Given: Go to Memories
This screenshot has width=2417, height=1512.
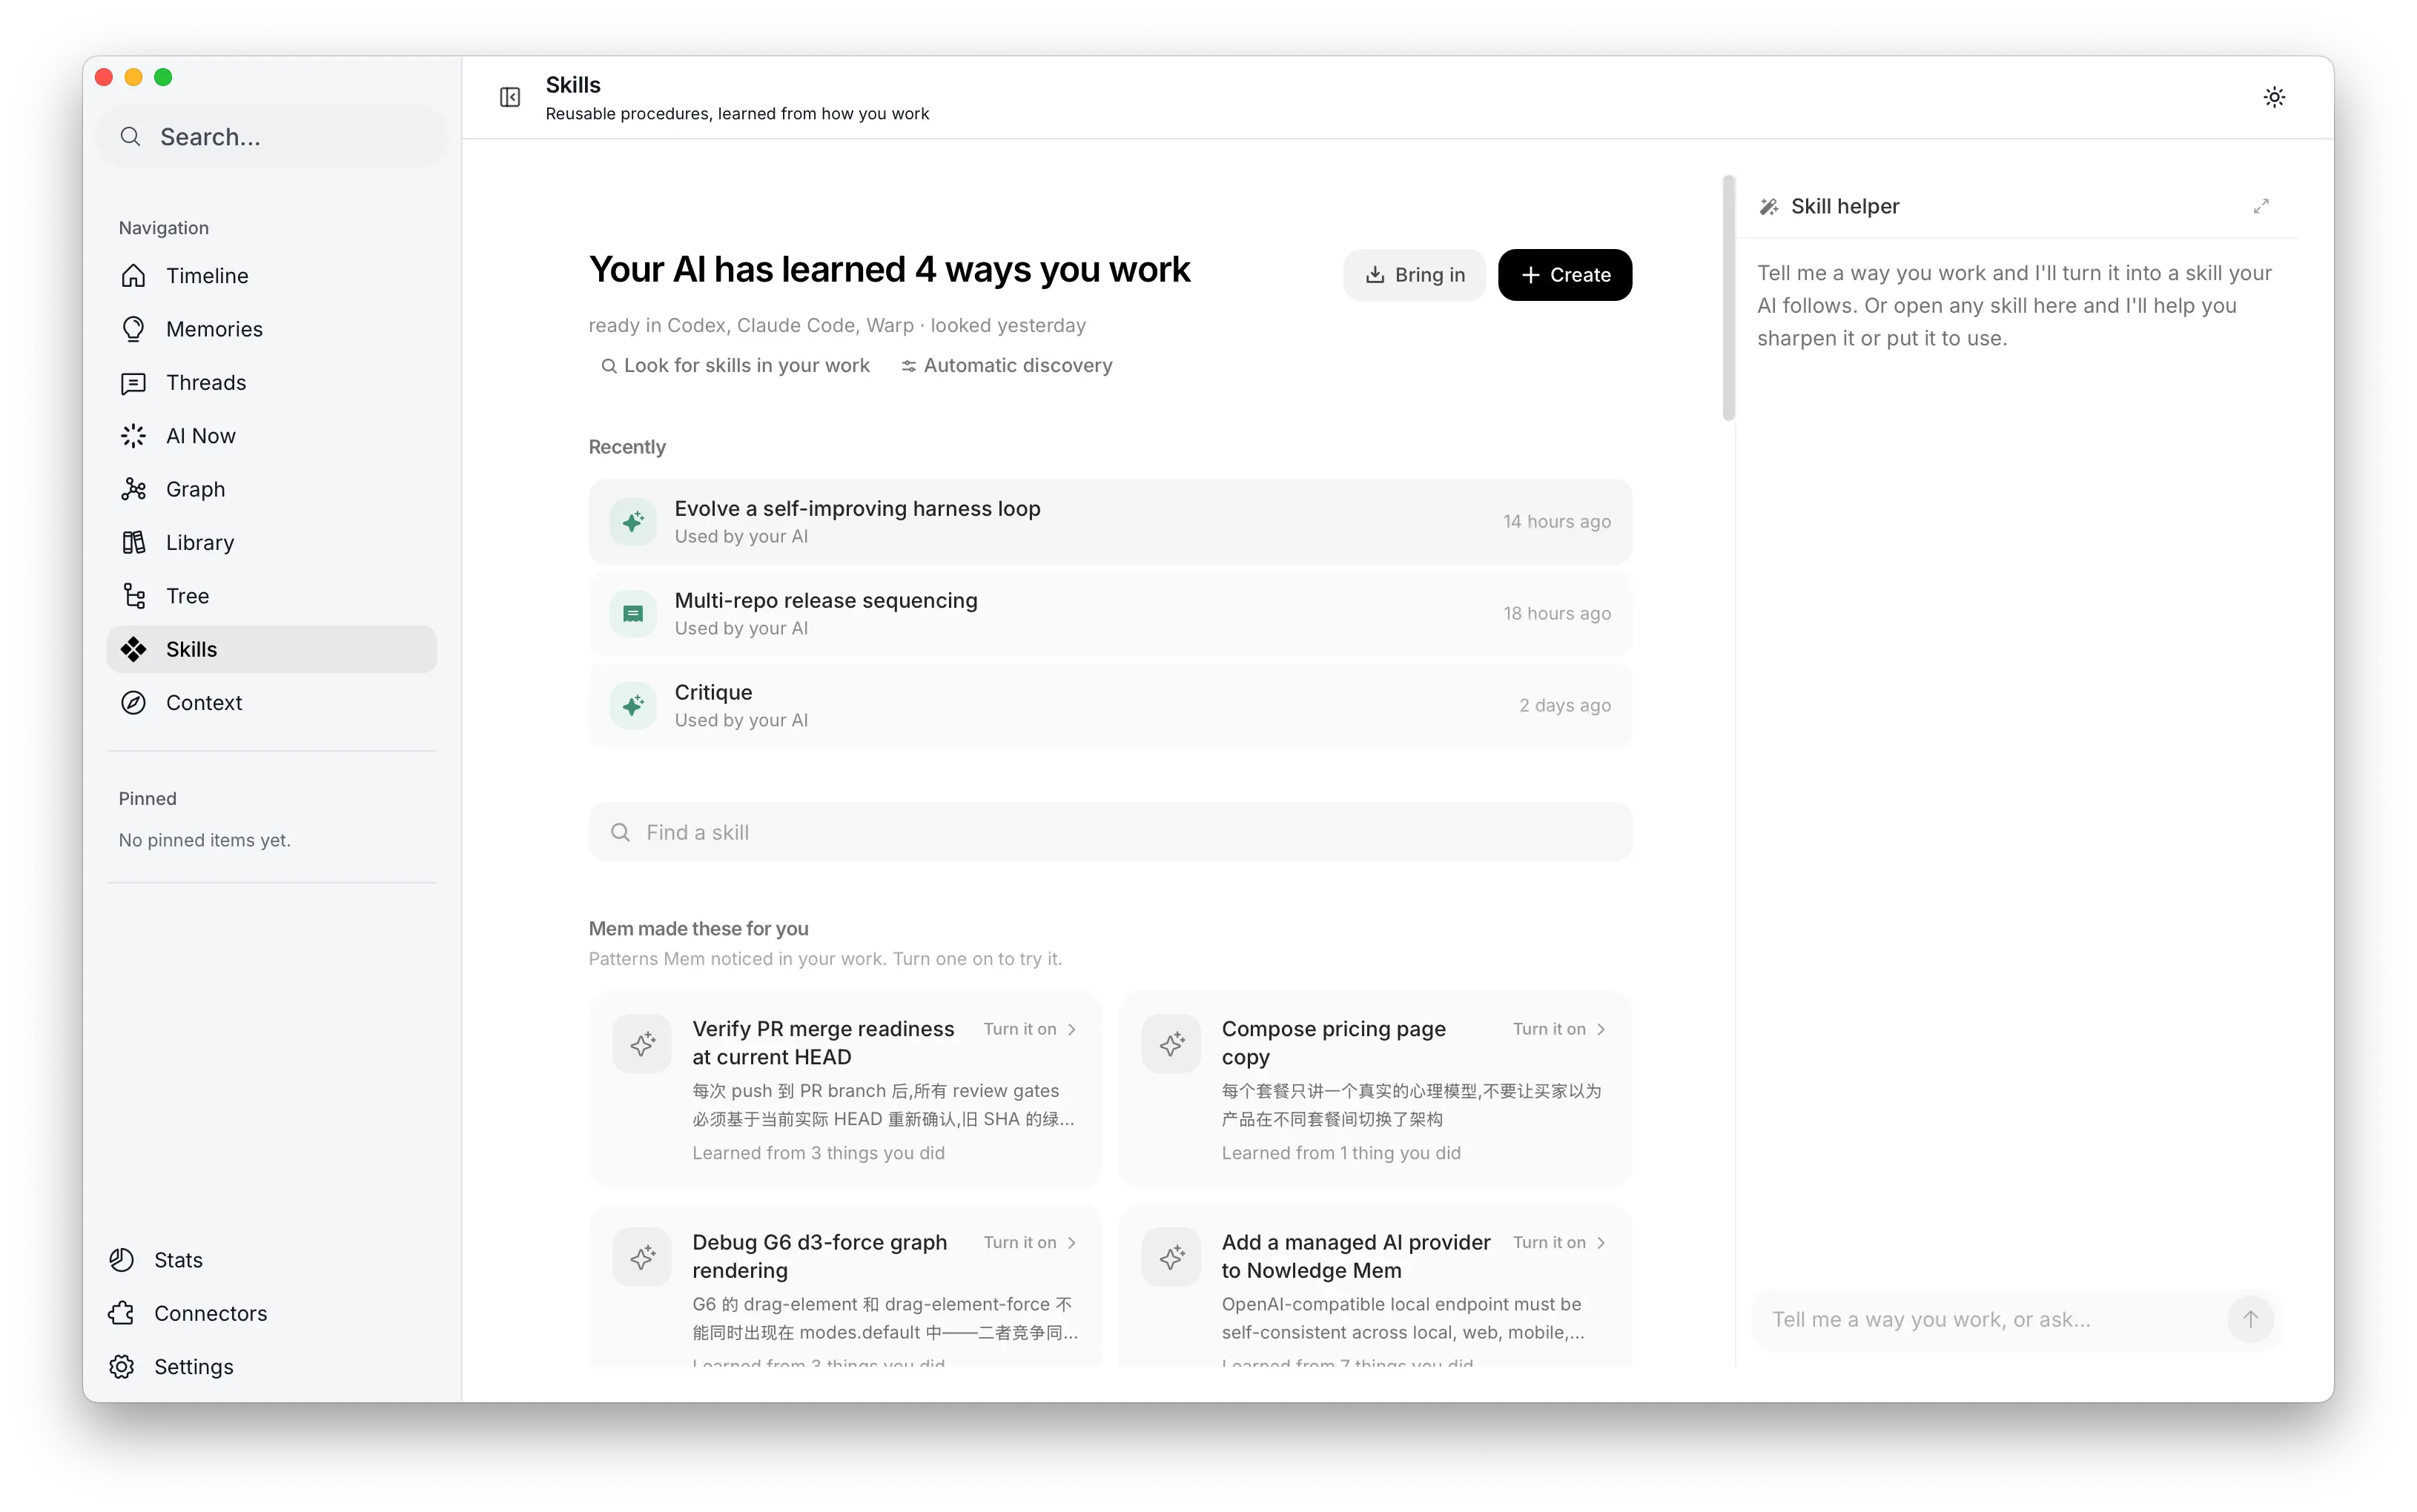Looking at the screenshot, I should point(272,329).
